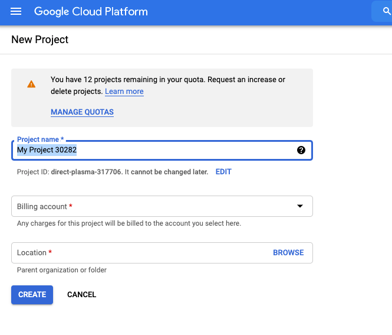Image resolution: width=392 pixels, height=335 pixels.
Task: Click EDIT next to Project ID
Action: coord(223,172)
